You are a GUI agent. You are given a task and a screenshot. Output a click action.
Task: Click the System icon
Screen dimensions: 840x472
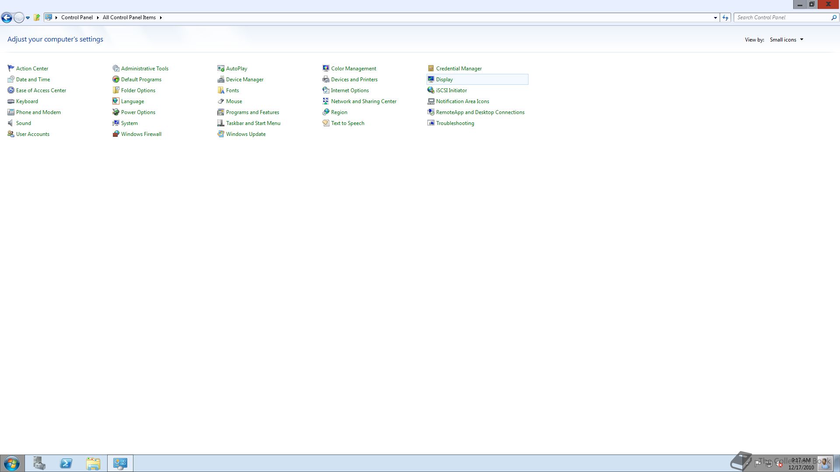[x=116, y=123]
